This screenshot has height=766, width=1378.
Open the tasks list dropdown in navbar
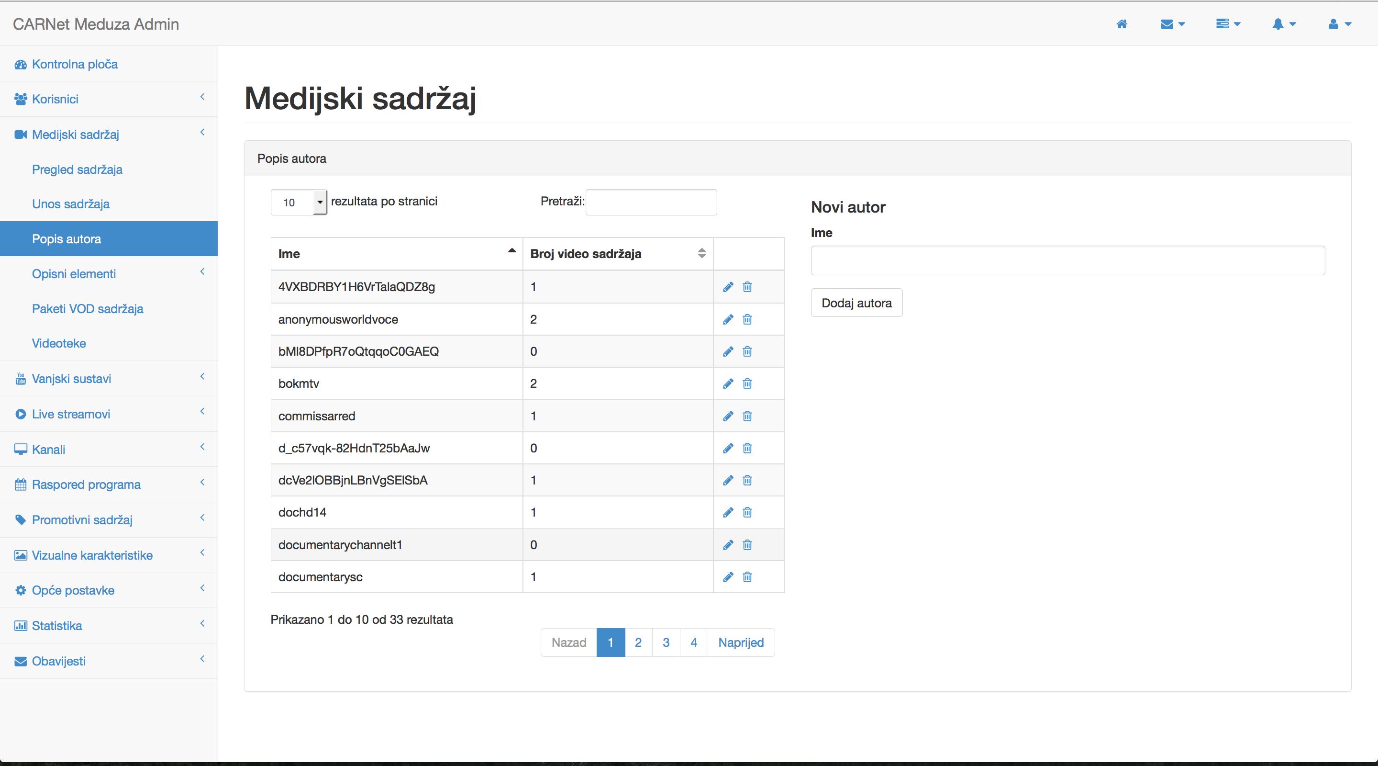(1228, 24)
